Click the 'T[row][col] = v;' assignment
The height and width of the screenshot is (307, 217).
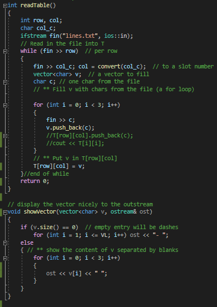(59, 166)
